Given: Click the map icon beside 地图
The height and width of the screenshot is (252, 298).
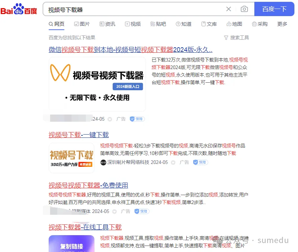Looking at the screenshot, I should pyautogui.click(x=228, y=24).
